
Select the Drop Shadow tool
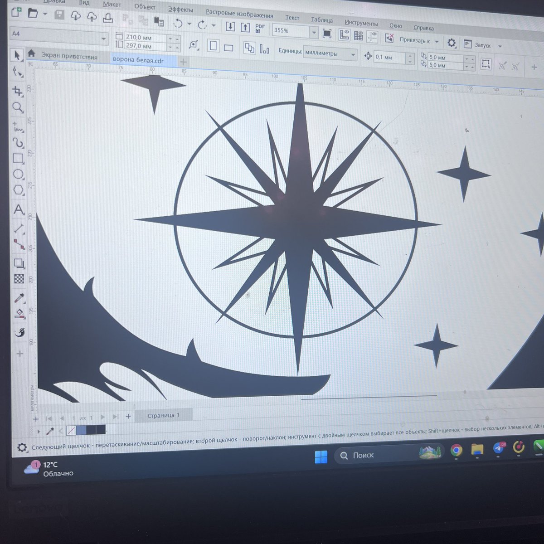click(x=19, y=263)
